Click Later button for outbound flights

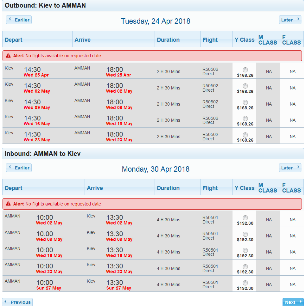coord(290,20)
